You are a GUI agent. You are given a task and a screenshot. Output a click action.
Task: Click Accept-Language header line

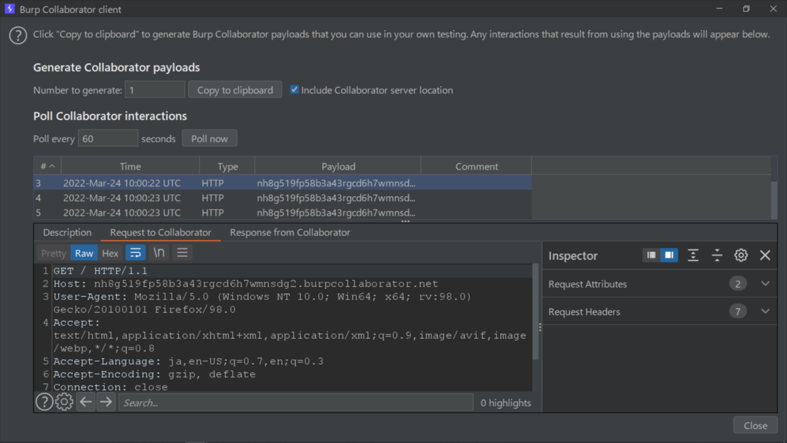pyautogui.click(x=188, y=361)
